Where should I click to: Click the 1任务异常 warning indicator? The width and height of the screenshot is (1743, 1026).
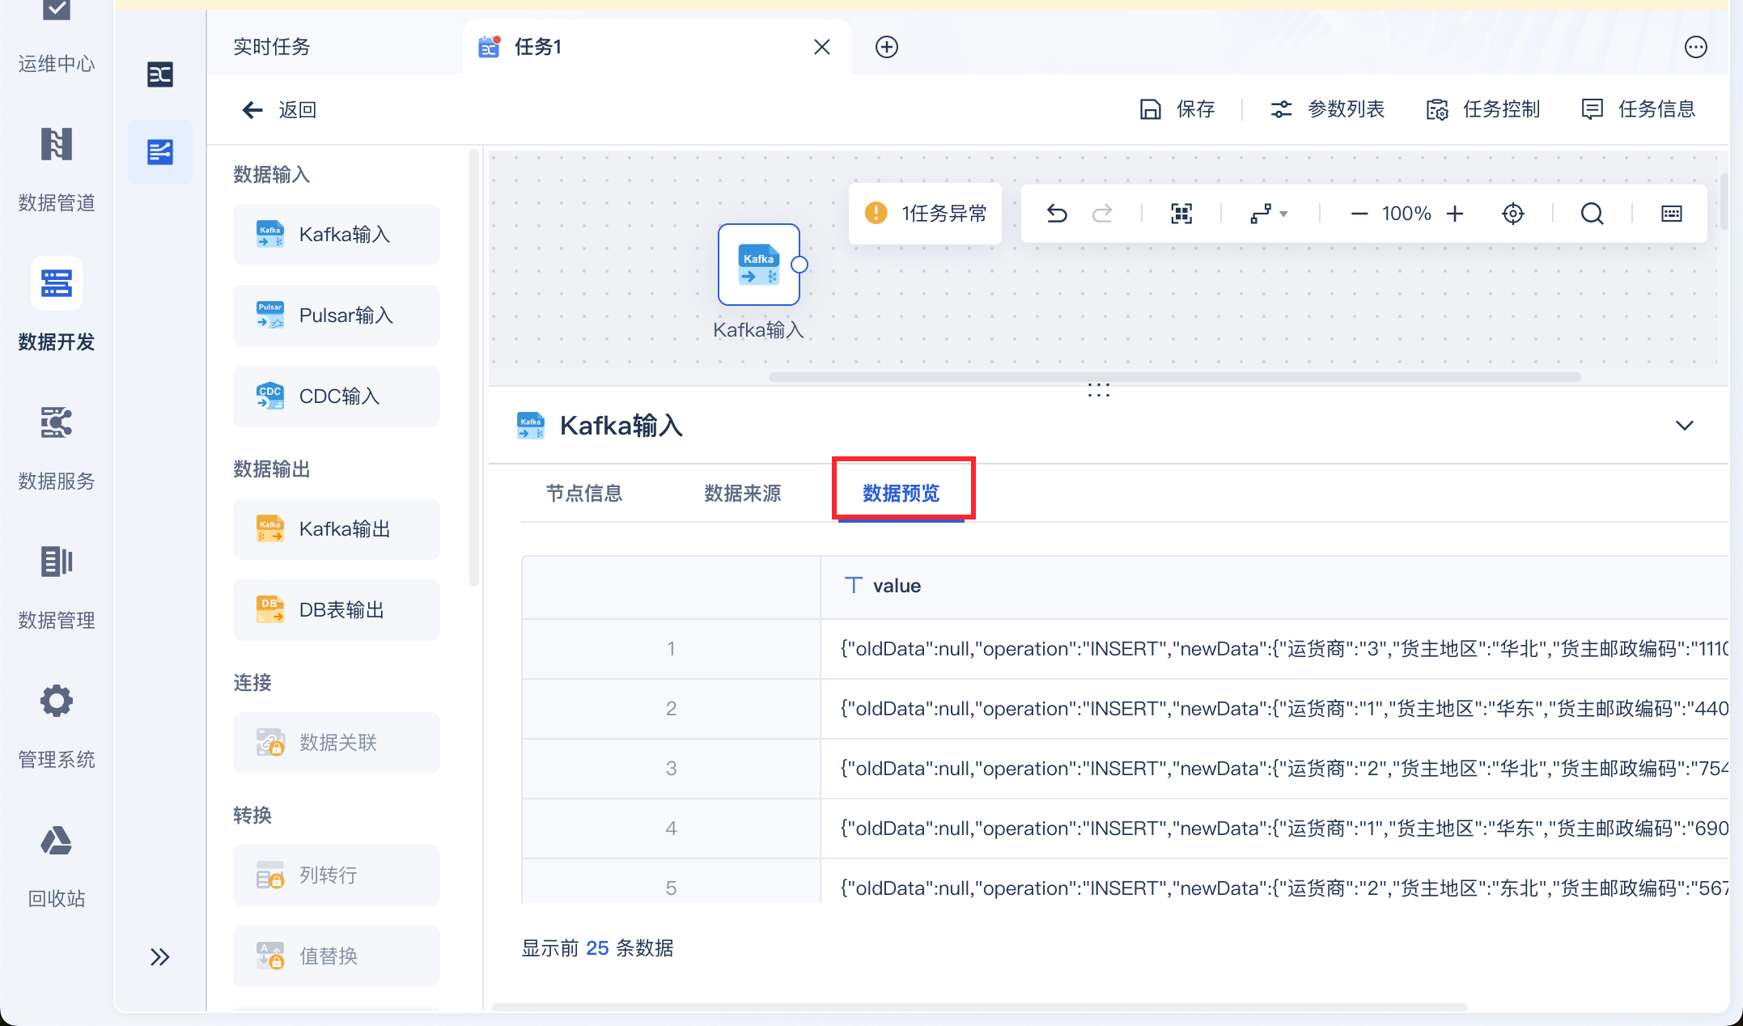coord(925,214)
